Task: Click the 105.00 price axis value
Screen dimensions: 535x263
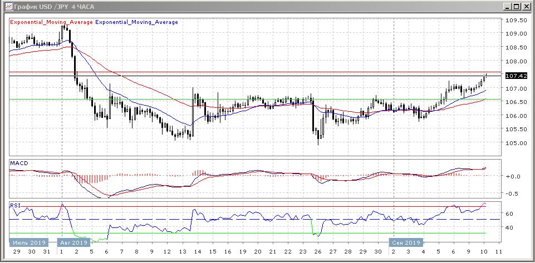Action: click(516, 143)
